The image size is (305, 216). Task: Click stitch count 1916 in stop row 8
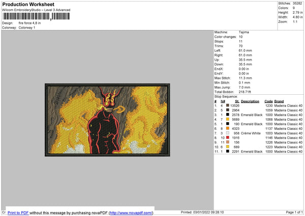pos(235,138)
